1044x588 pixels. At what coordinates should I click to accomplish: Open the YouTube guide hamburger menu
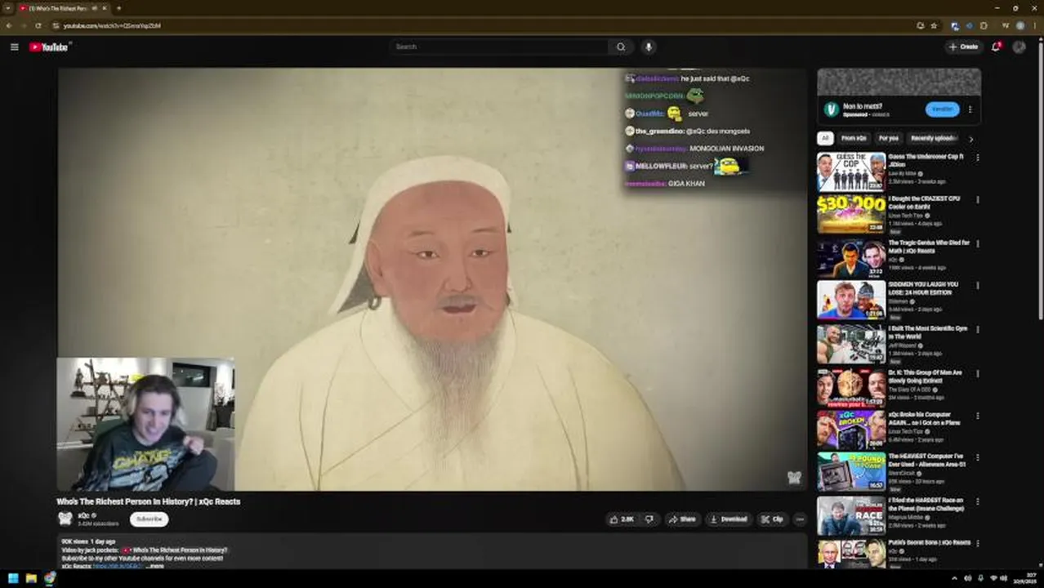coord(14,47)
